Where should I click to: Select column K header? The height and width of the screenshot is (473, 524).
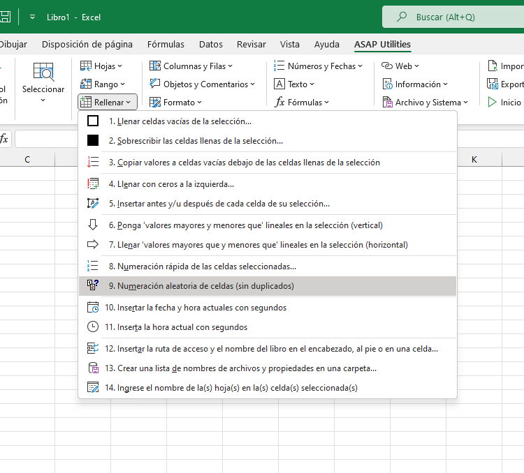[x=474, y=160]
